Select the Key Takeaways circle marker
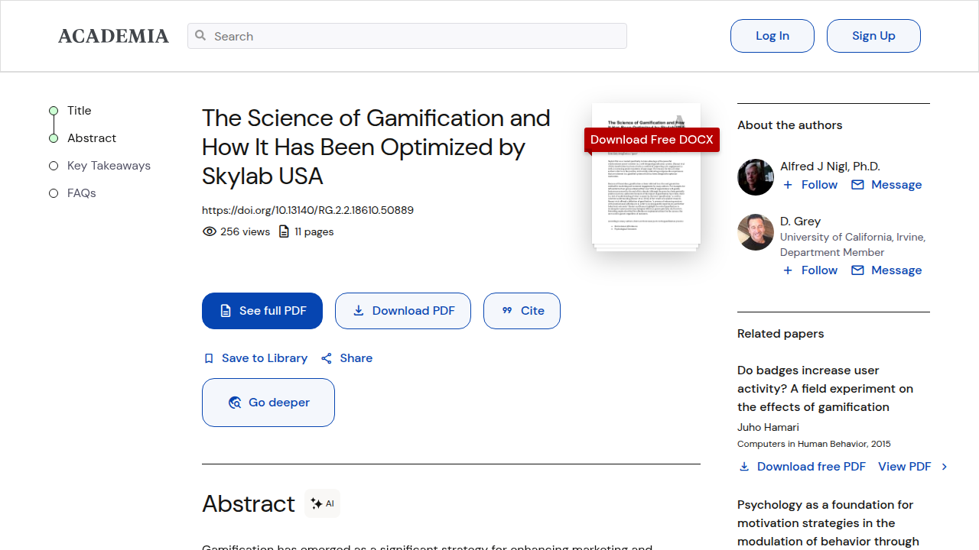The width and height of the screenshot is (979, 550). [54, 166]
